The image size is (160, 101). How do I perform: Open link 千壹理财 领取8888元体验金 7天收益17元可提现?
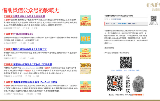tap(28, 64)
